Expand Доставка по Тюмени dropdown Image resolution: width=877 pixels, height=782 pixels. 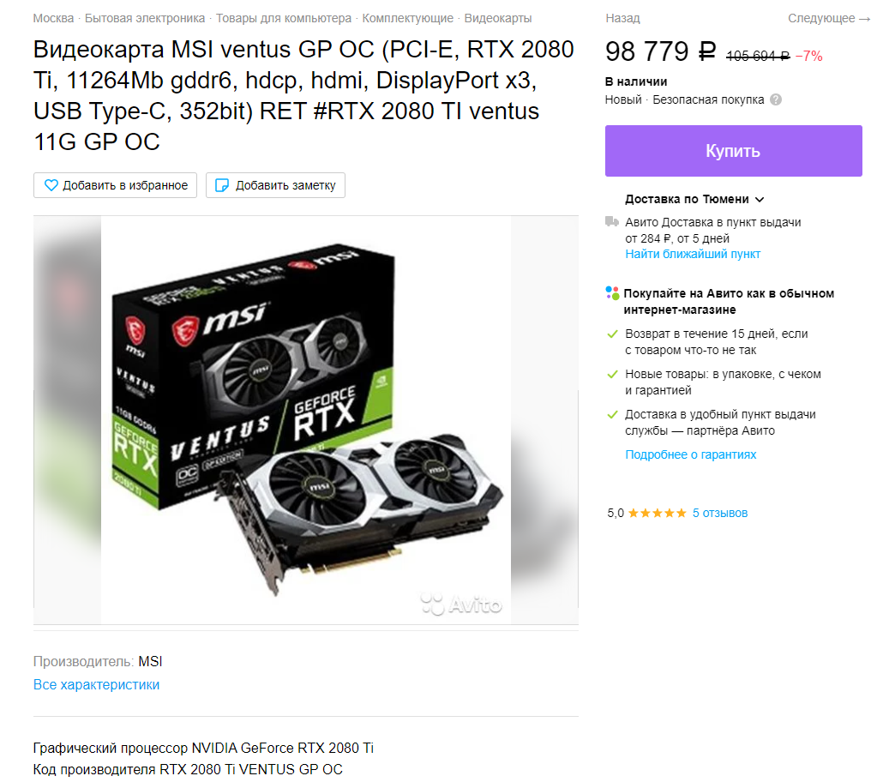[x=694, y=200]
